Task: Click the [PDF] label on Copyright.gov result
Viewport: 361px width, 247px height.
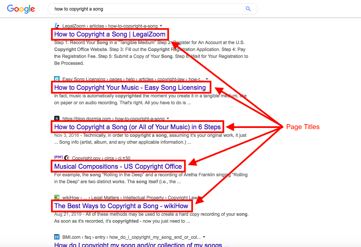Action: [58, 157]
